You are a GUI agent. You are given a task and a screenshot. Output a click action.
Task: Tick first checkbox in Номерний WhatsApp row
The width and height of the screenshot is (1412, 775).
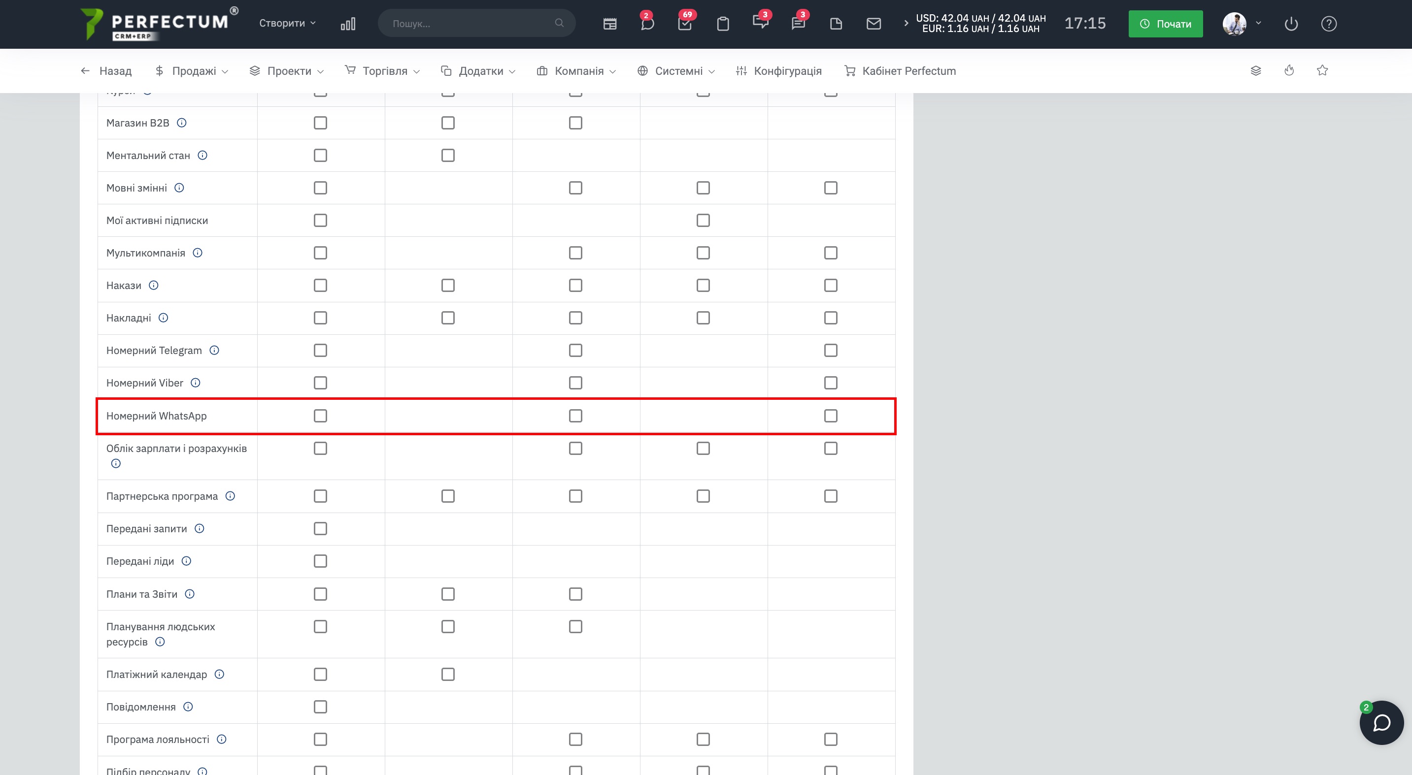coord(320,416)
